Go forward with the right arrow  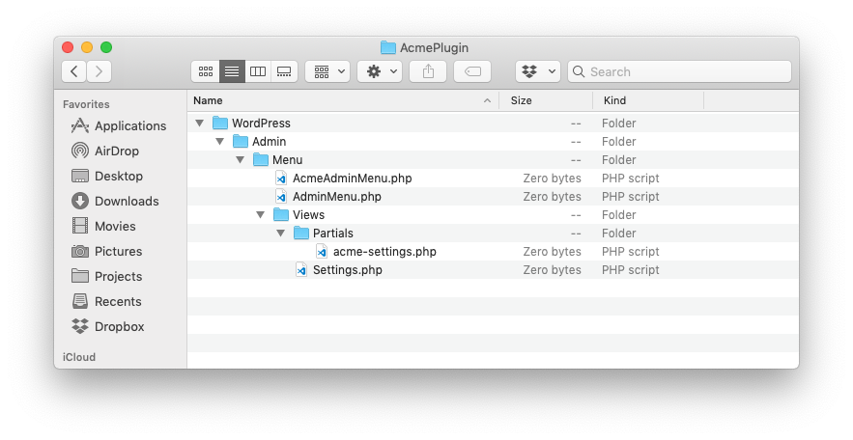click(x=99, y=71)
